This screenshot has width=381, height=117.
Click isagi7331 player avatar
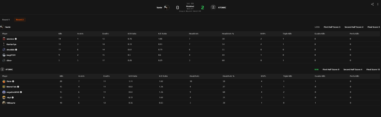pos(4,55)
